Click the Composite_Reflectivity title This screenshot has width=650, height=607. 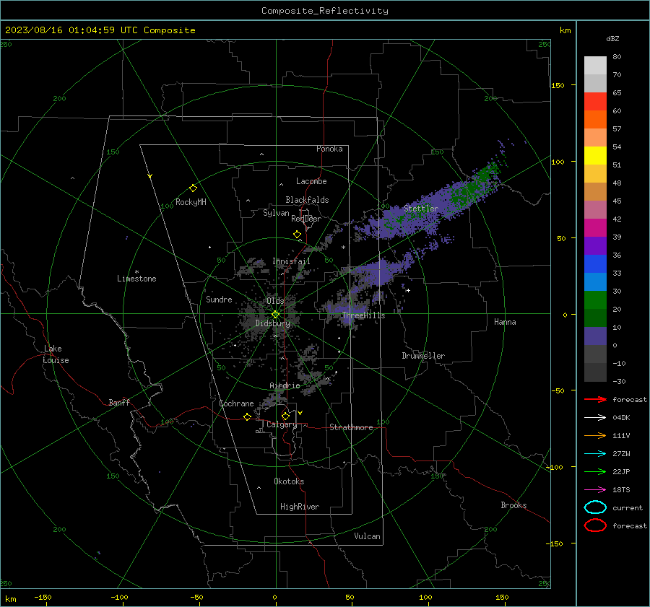[324, 11]
